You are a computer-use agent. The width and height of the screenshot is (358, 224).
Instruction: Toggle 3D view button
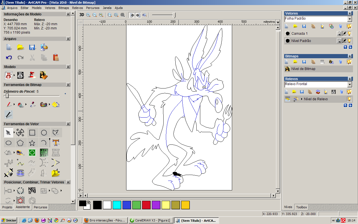click(x=82, y=15)
